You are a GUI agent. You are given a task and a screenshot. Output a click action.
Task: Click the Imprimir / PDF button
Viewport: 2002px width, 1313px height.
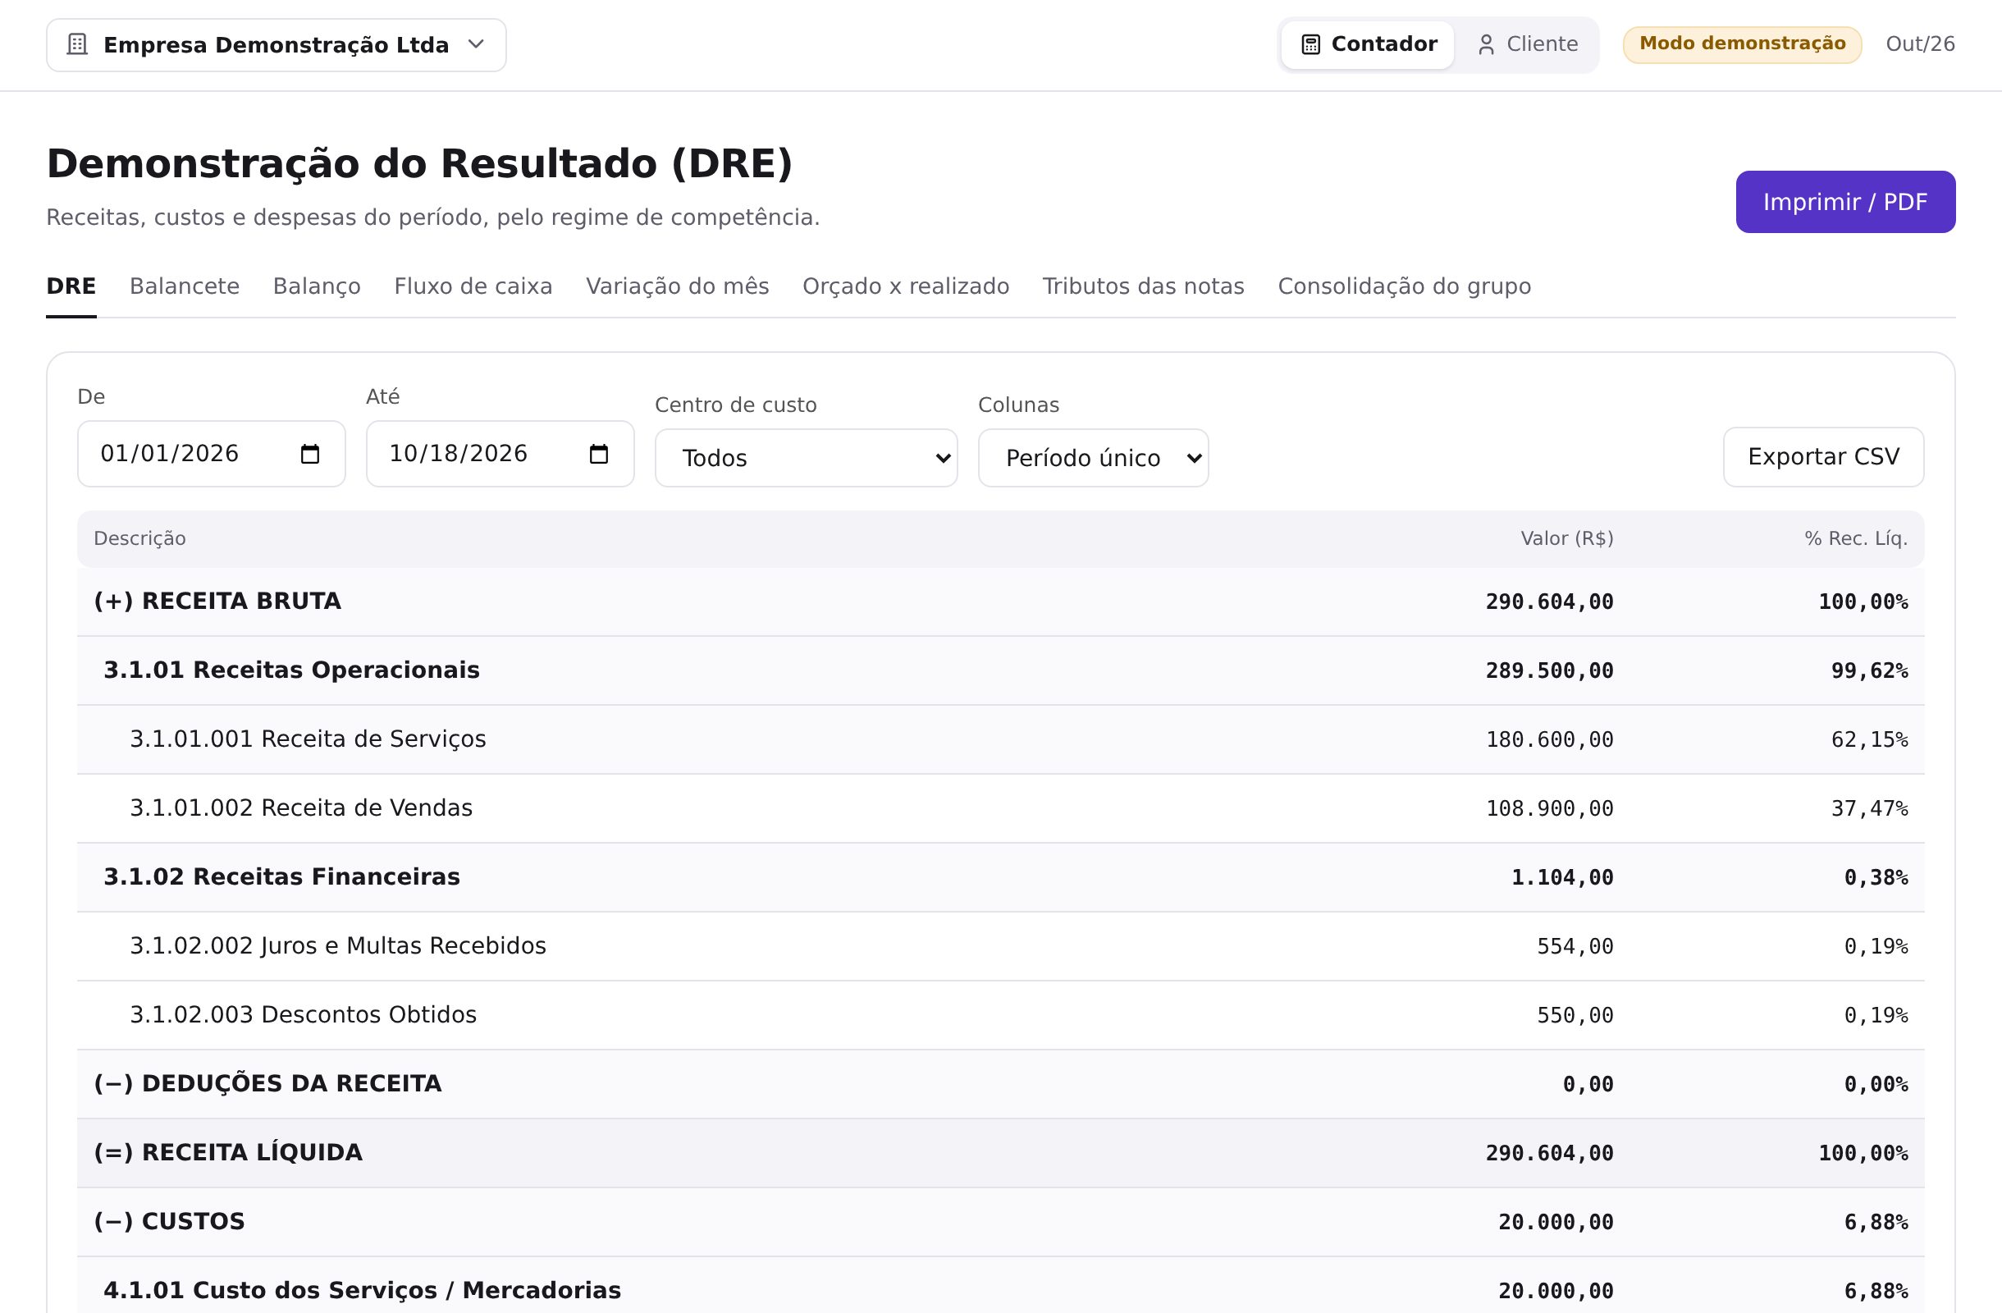1844,202
